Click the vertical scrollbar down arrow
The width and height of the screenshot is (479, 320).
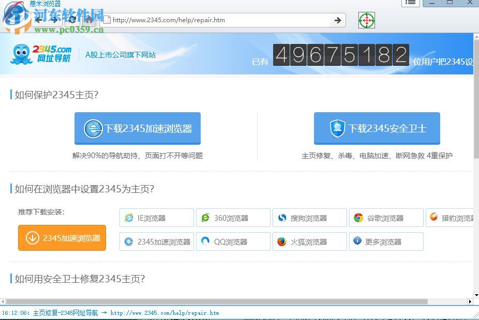tap(476, 295)
